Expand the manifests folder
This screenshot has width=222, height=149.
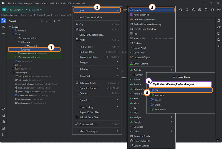(13, 30)
